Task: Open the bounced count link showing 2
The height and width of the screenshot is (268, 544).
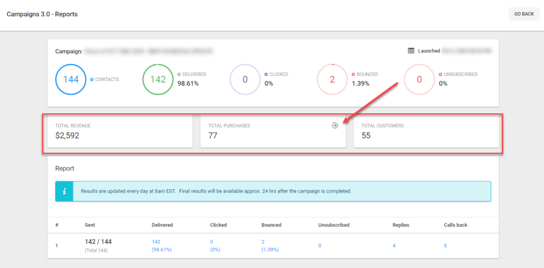Action: [263, 241]
